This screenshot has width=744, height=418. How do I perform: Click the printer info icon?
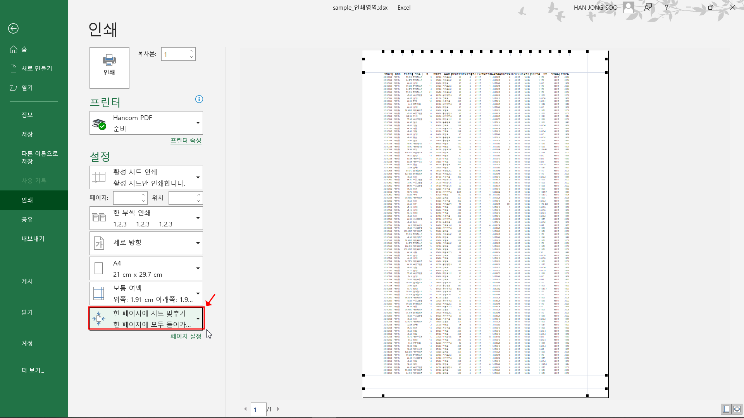coord(199,99)
